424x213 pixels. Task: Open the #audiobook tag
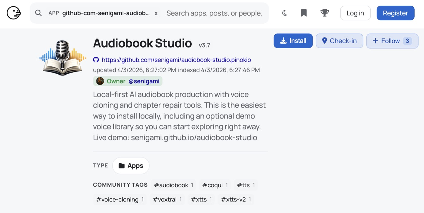click(174, 185)
